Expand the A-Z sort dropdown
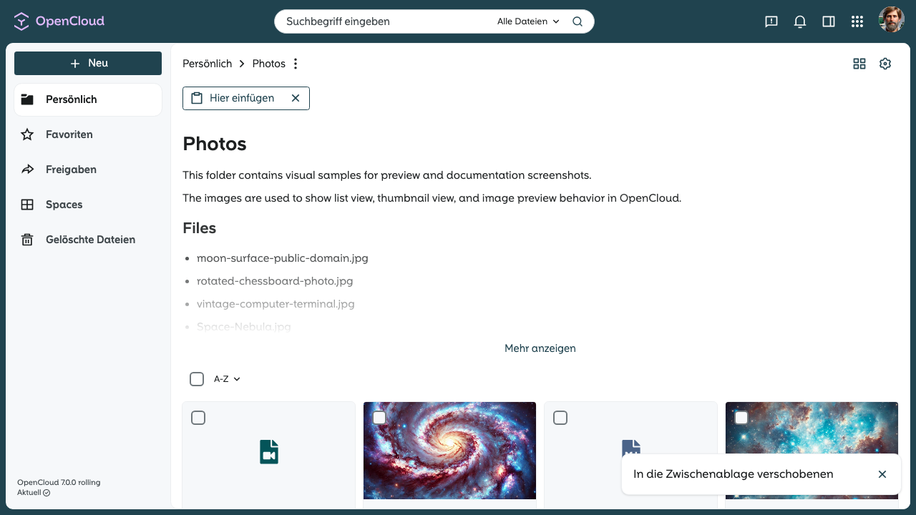This screenshot has height=515, width=916. click(227, 379)
